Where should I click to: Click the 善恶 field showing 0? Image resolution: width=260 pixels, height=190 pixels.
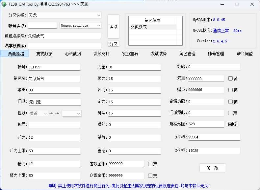(x=135, y=151)
